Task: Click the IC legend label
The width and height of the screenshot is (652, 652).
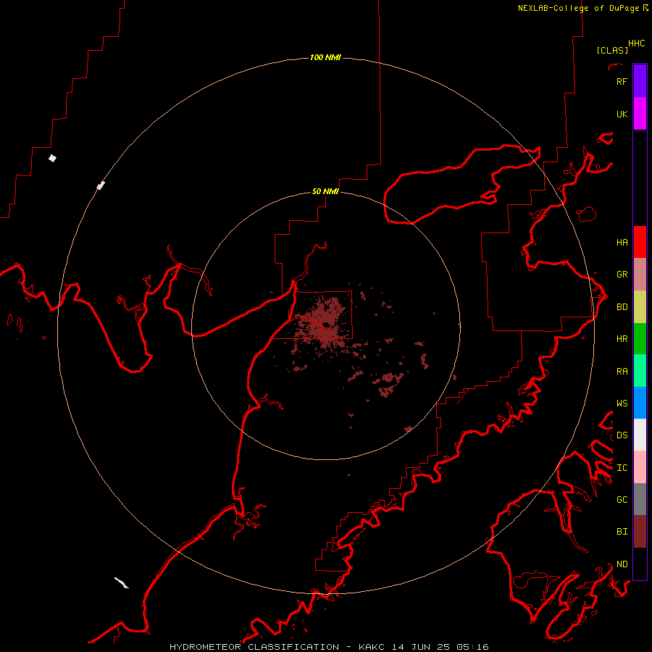Action: (x=622, y=468)
